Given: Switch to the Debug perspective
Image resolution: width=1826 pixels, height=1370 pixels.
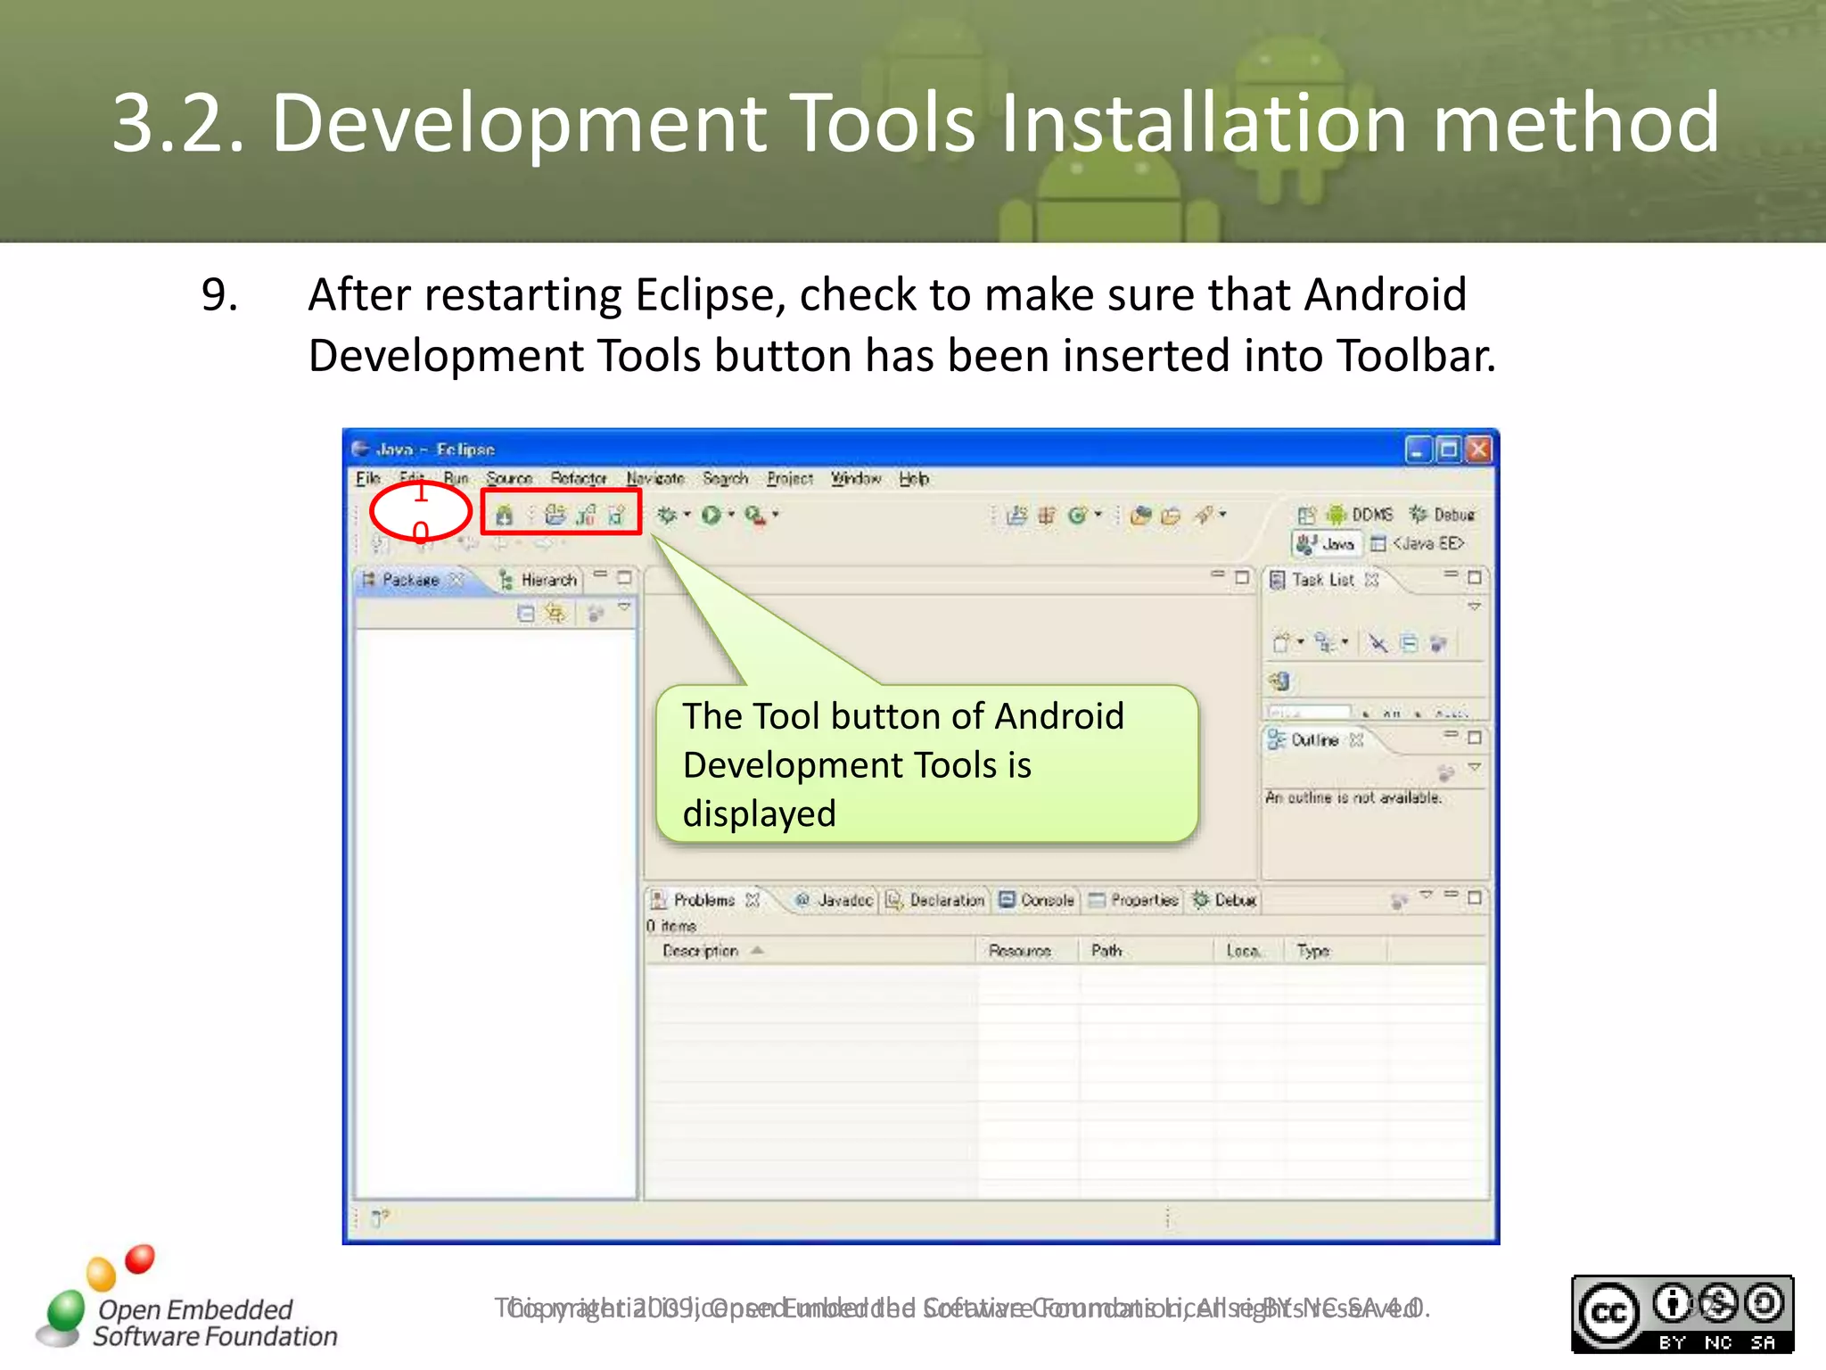Looking at the screenshot, I should pyautogui.click(x=1442, y=515).
